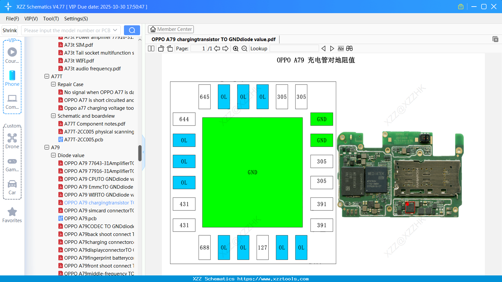Toggle two-page view in the PDF toolbar
502x282 pixels.
coord(151,48)
